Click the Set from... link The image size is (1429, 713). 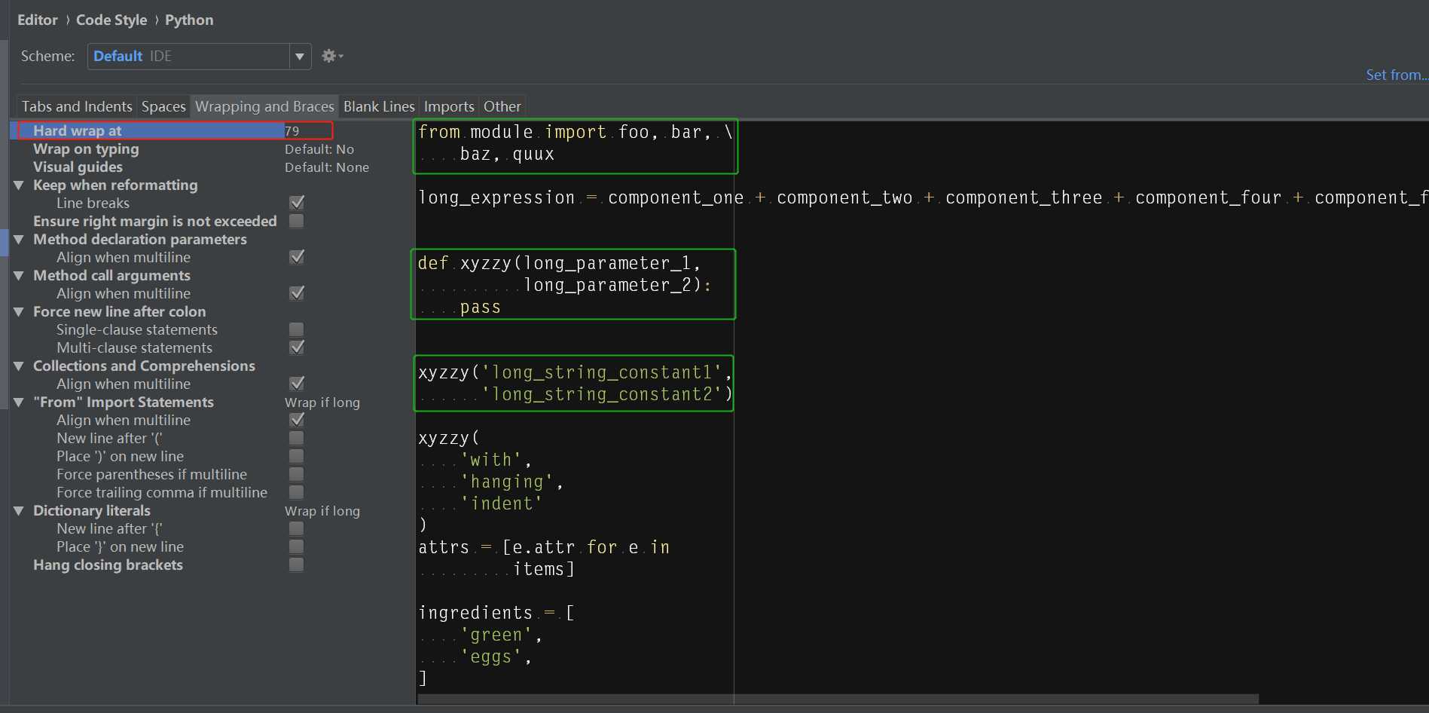coord(1395,75)
